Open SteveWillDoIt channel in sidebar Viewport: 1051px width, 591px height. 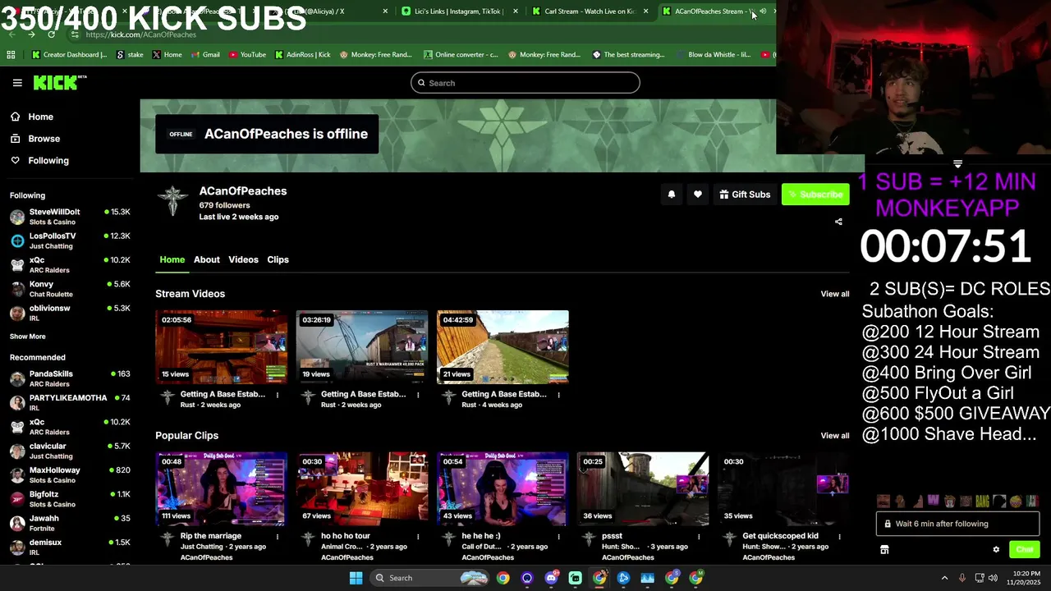click(70, 217)
